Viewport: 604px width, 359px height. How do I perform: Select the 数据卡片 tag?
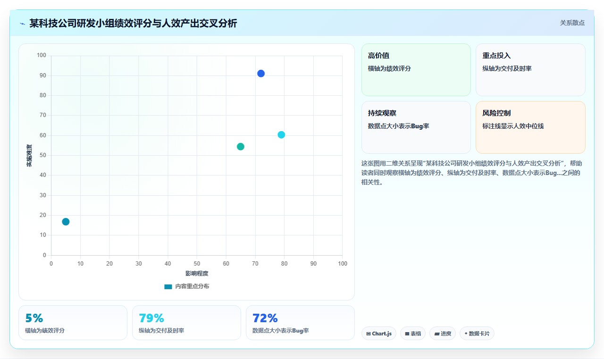coord(477,334)
